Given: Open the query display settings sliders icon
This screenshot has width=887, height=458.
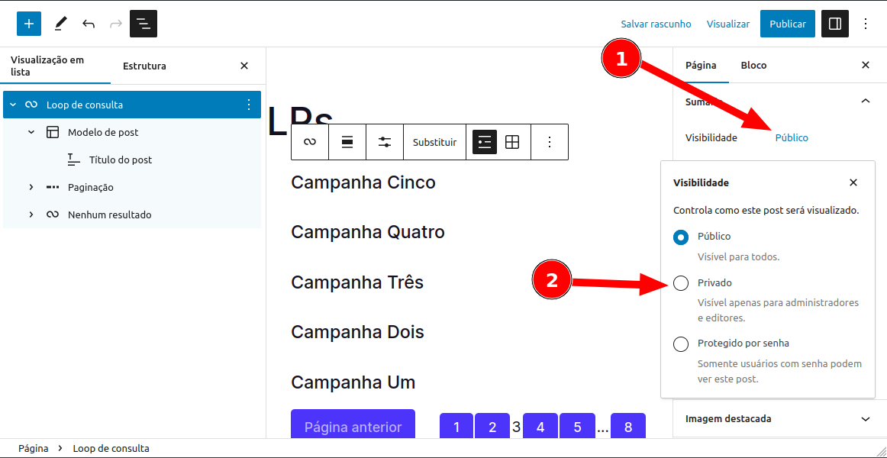Looking at the screenshot, I should click(385, 142).
